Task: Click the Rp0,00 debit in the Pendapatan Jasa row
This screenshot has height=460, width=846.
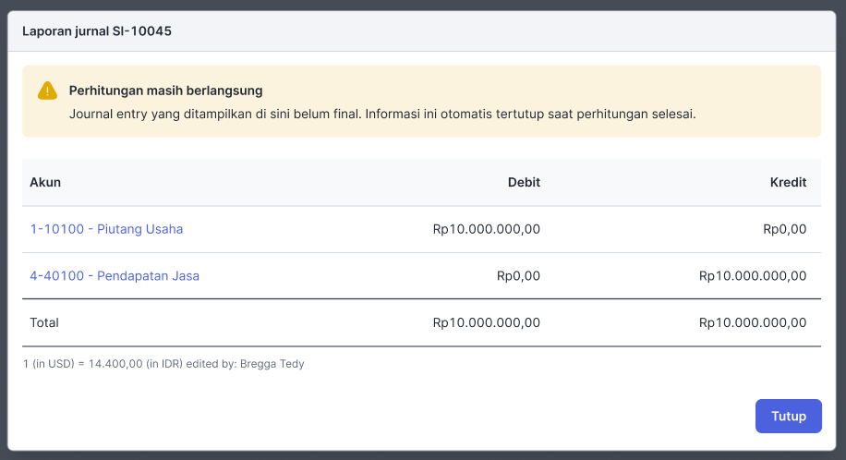Action: pos(518,275)
